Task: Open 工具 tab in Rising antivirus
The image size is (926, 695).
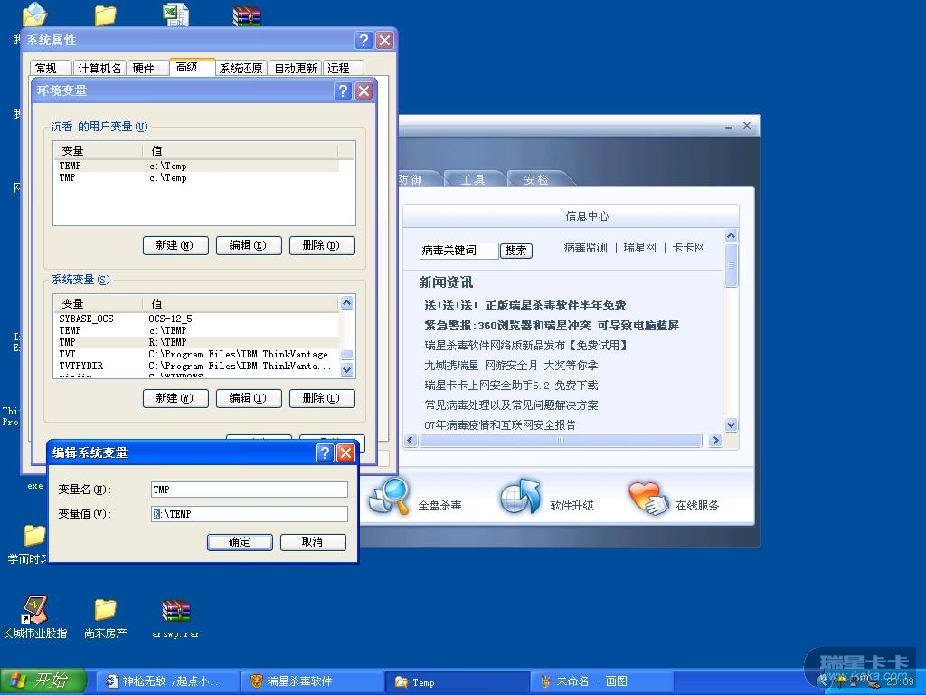Action: [x=473, y=179]
